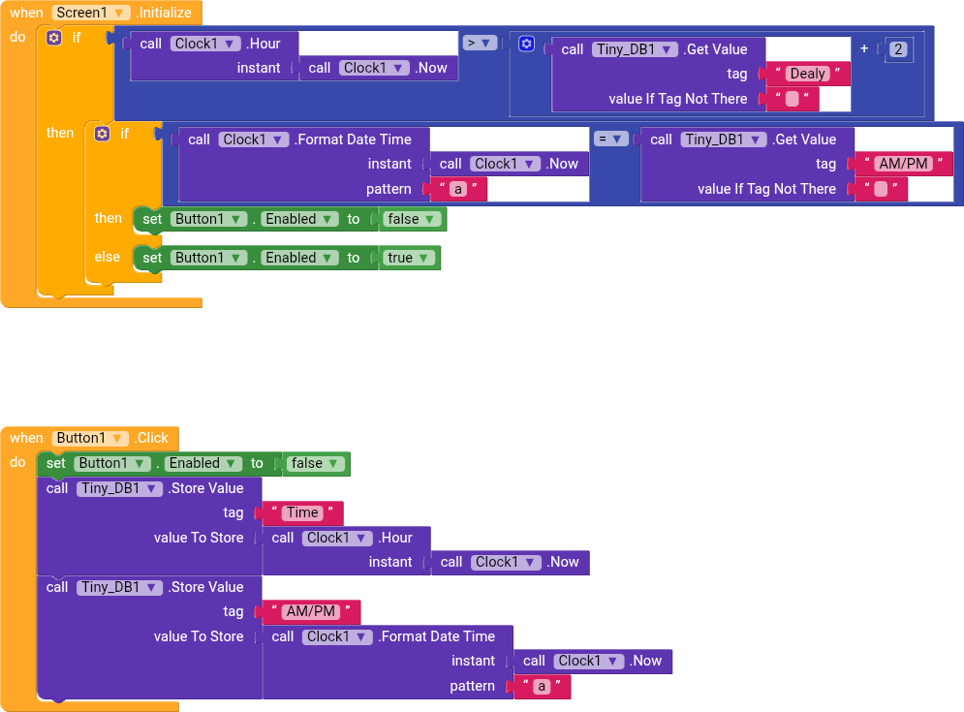The height and width of the screenshot is (712, 964).
Task: Open the true value dropdown in the else branch
Action: [409, 258]
